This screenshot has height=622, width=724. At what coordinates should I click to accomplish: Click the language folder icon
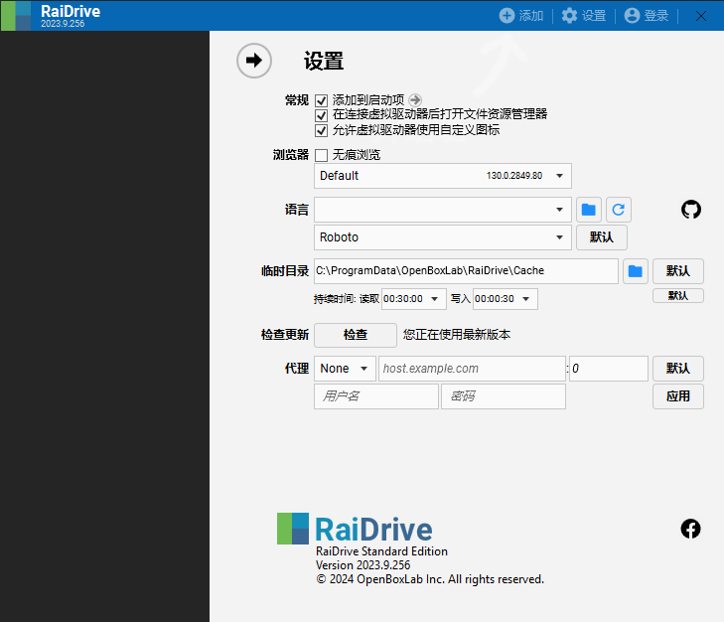coord(589,210)
